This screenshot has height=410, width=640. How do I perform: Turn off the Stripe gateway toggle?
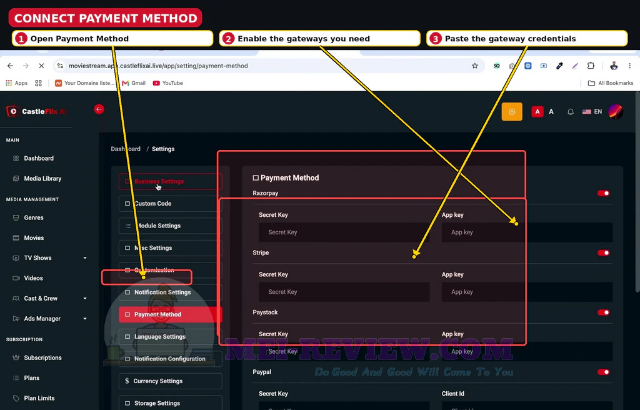(604, 252)
